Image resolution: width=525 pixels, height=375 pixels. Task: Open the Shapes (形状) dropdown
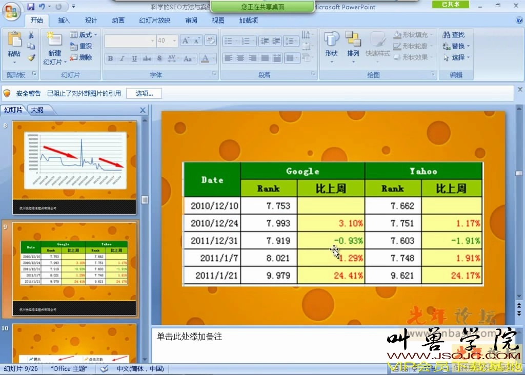(331, 45)
